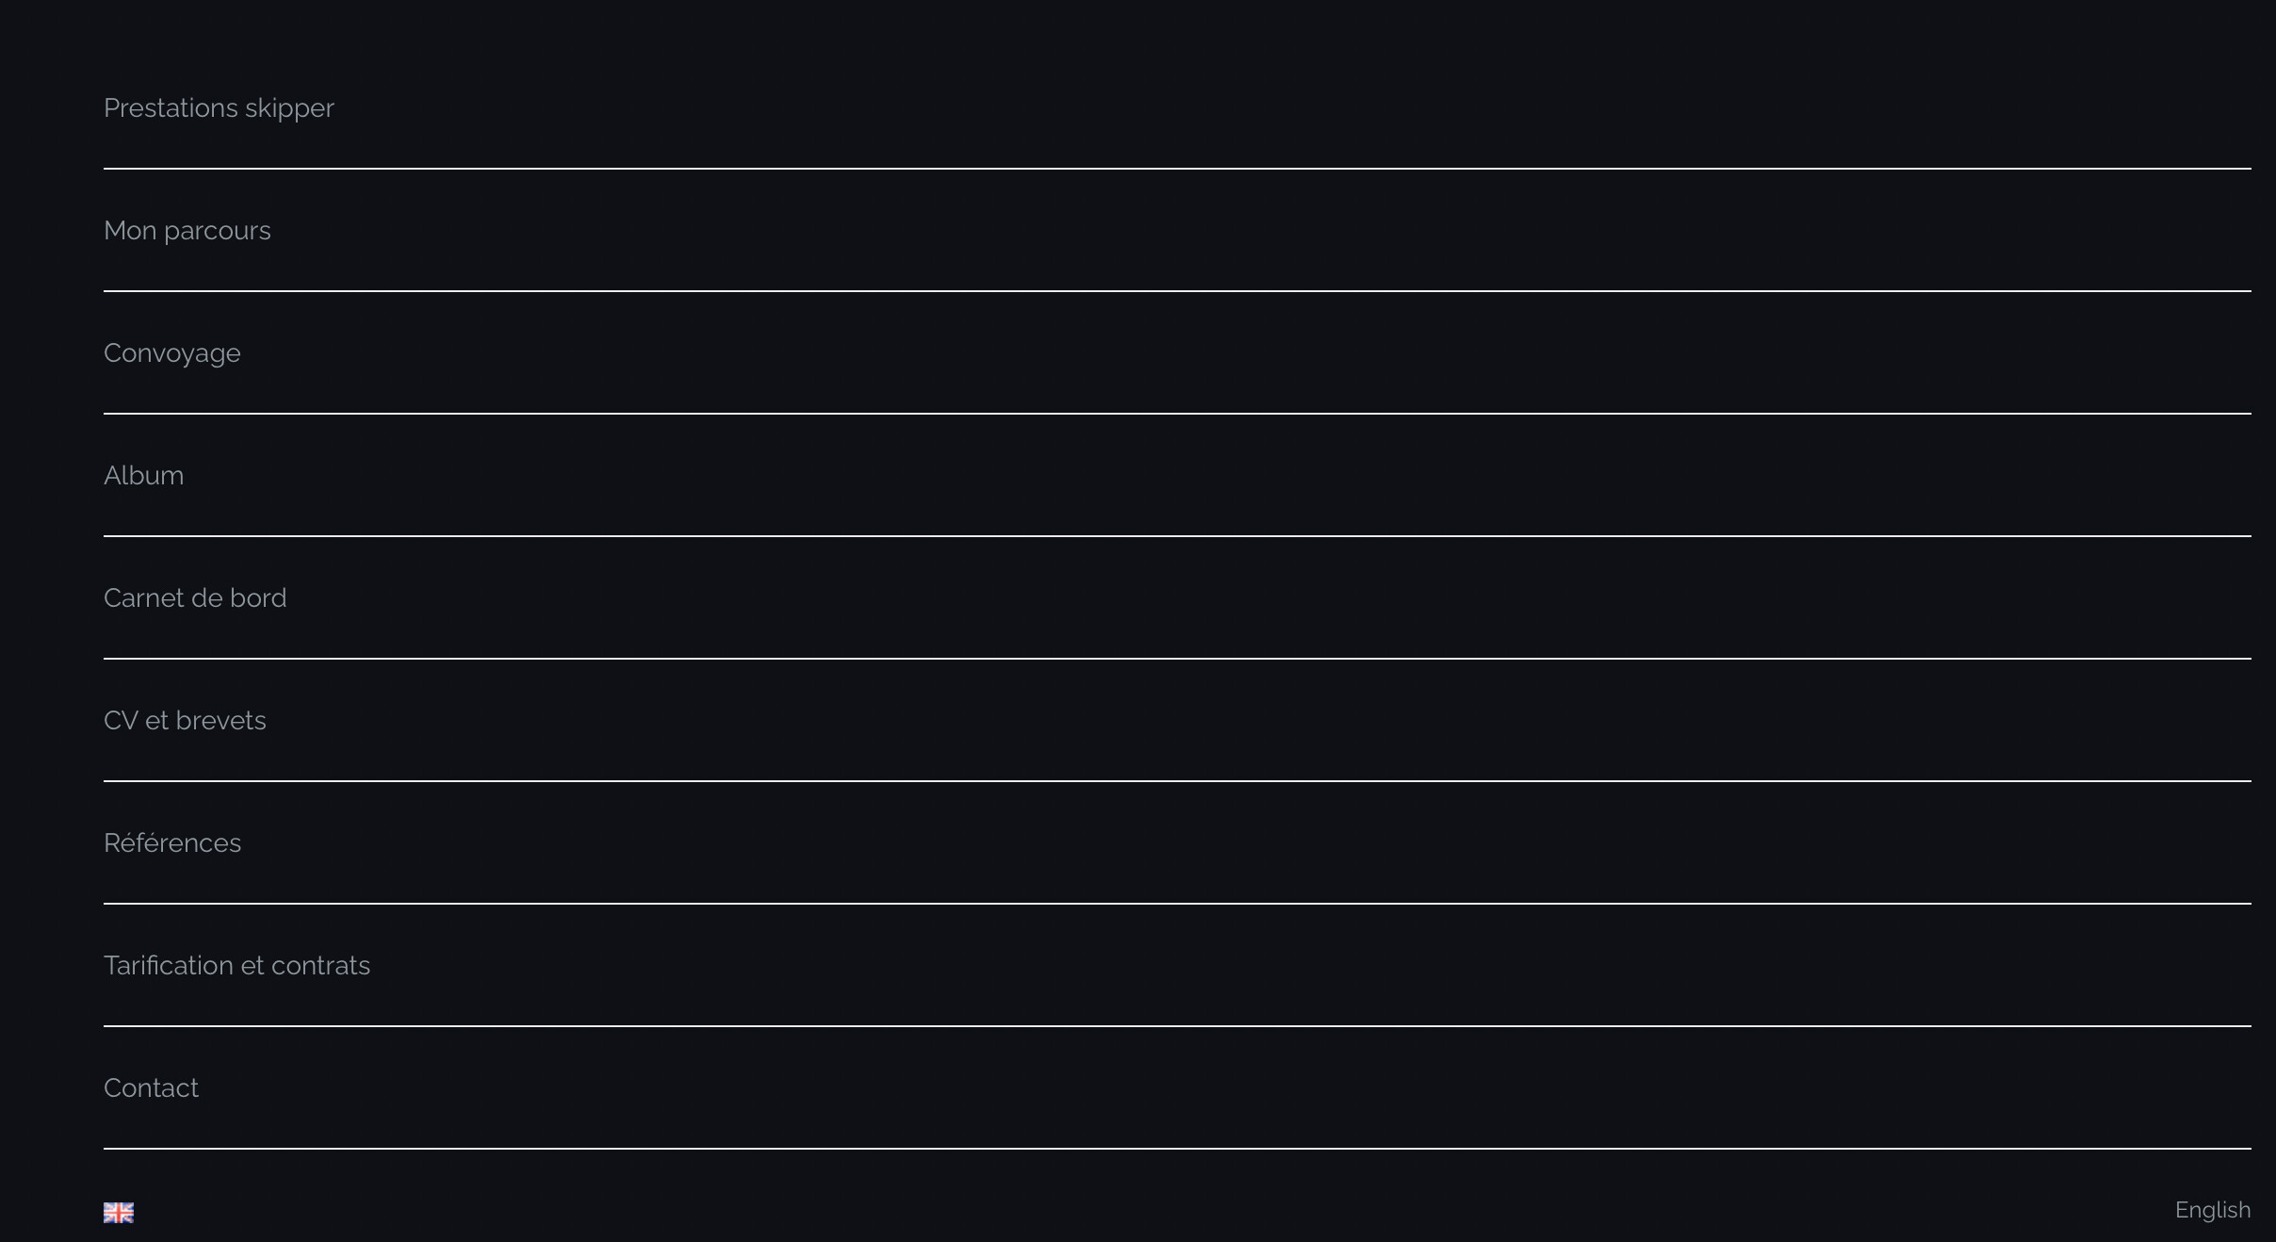The height and width of the screenshot is (1242, 2276).
Task: Go to the Contact page
Action: coord(151,1088)
